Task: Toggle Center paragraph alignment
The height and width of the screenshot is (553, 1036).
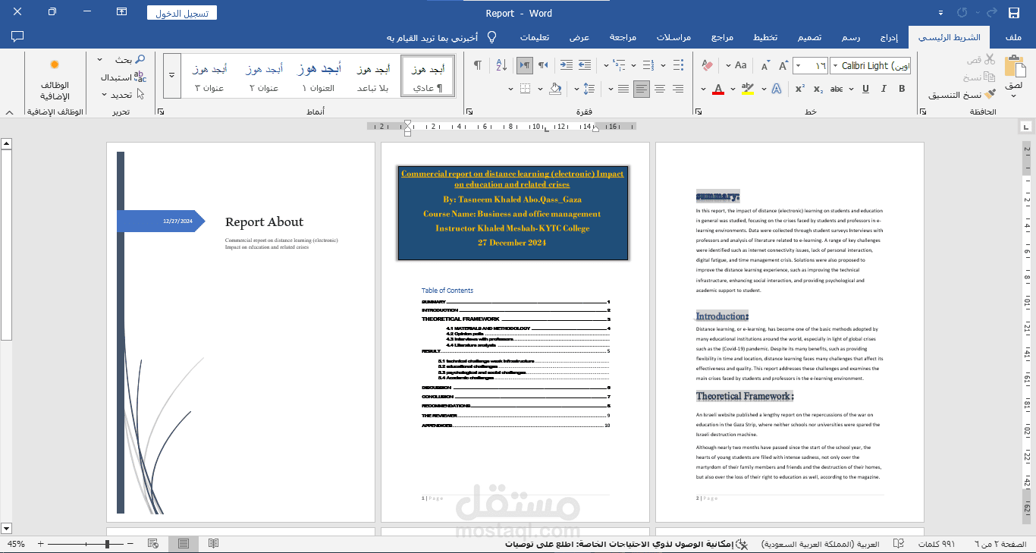Action: tap(660, 89)
